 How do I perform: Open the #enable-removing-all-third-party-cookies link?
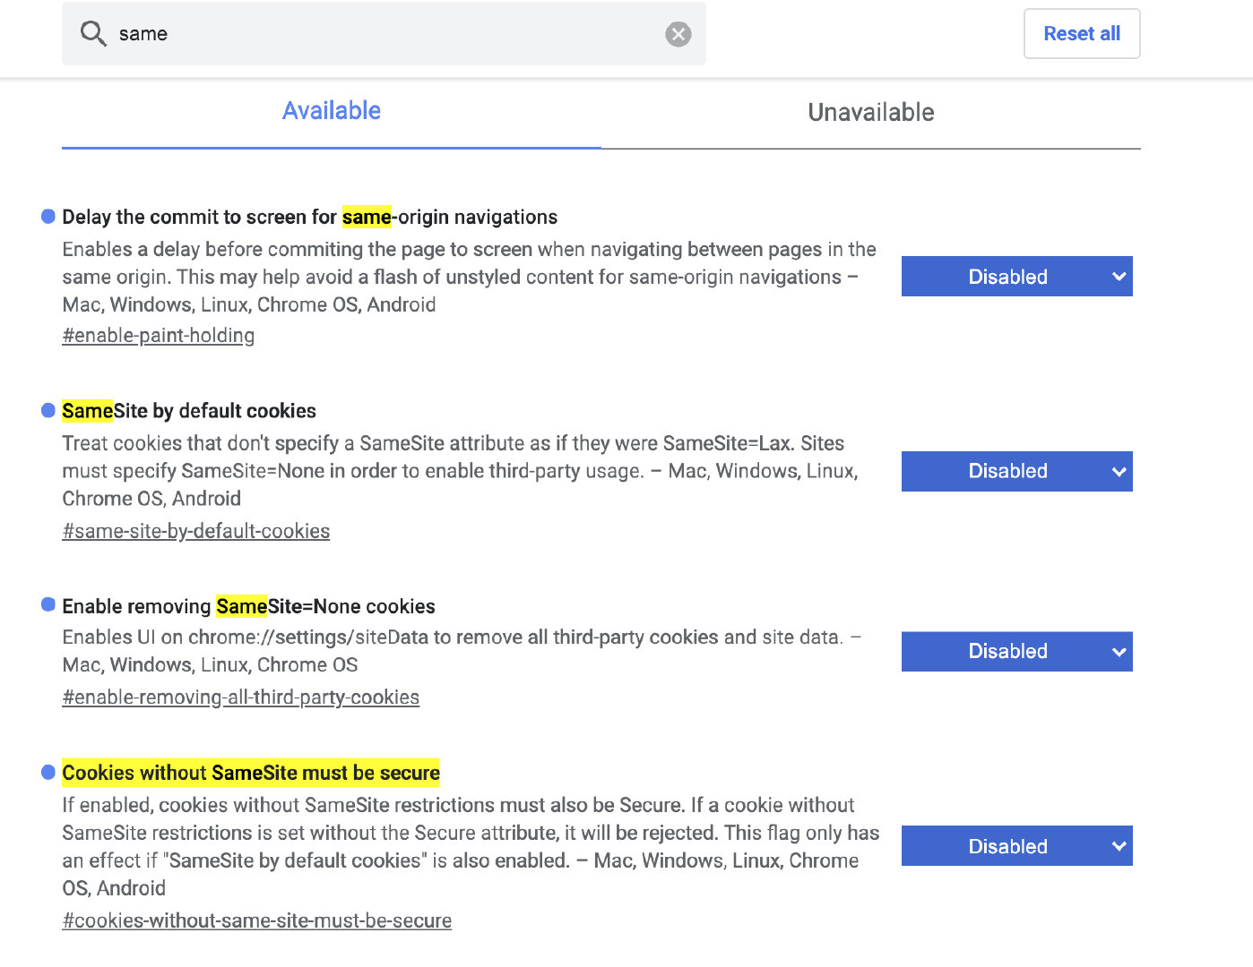click(241, 697)
